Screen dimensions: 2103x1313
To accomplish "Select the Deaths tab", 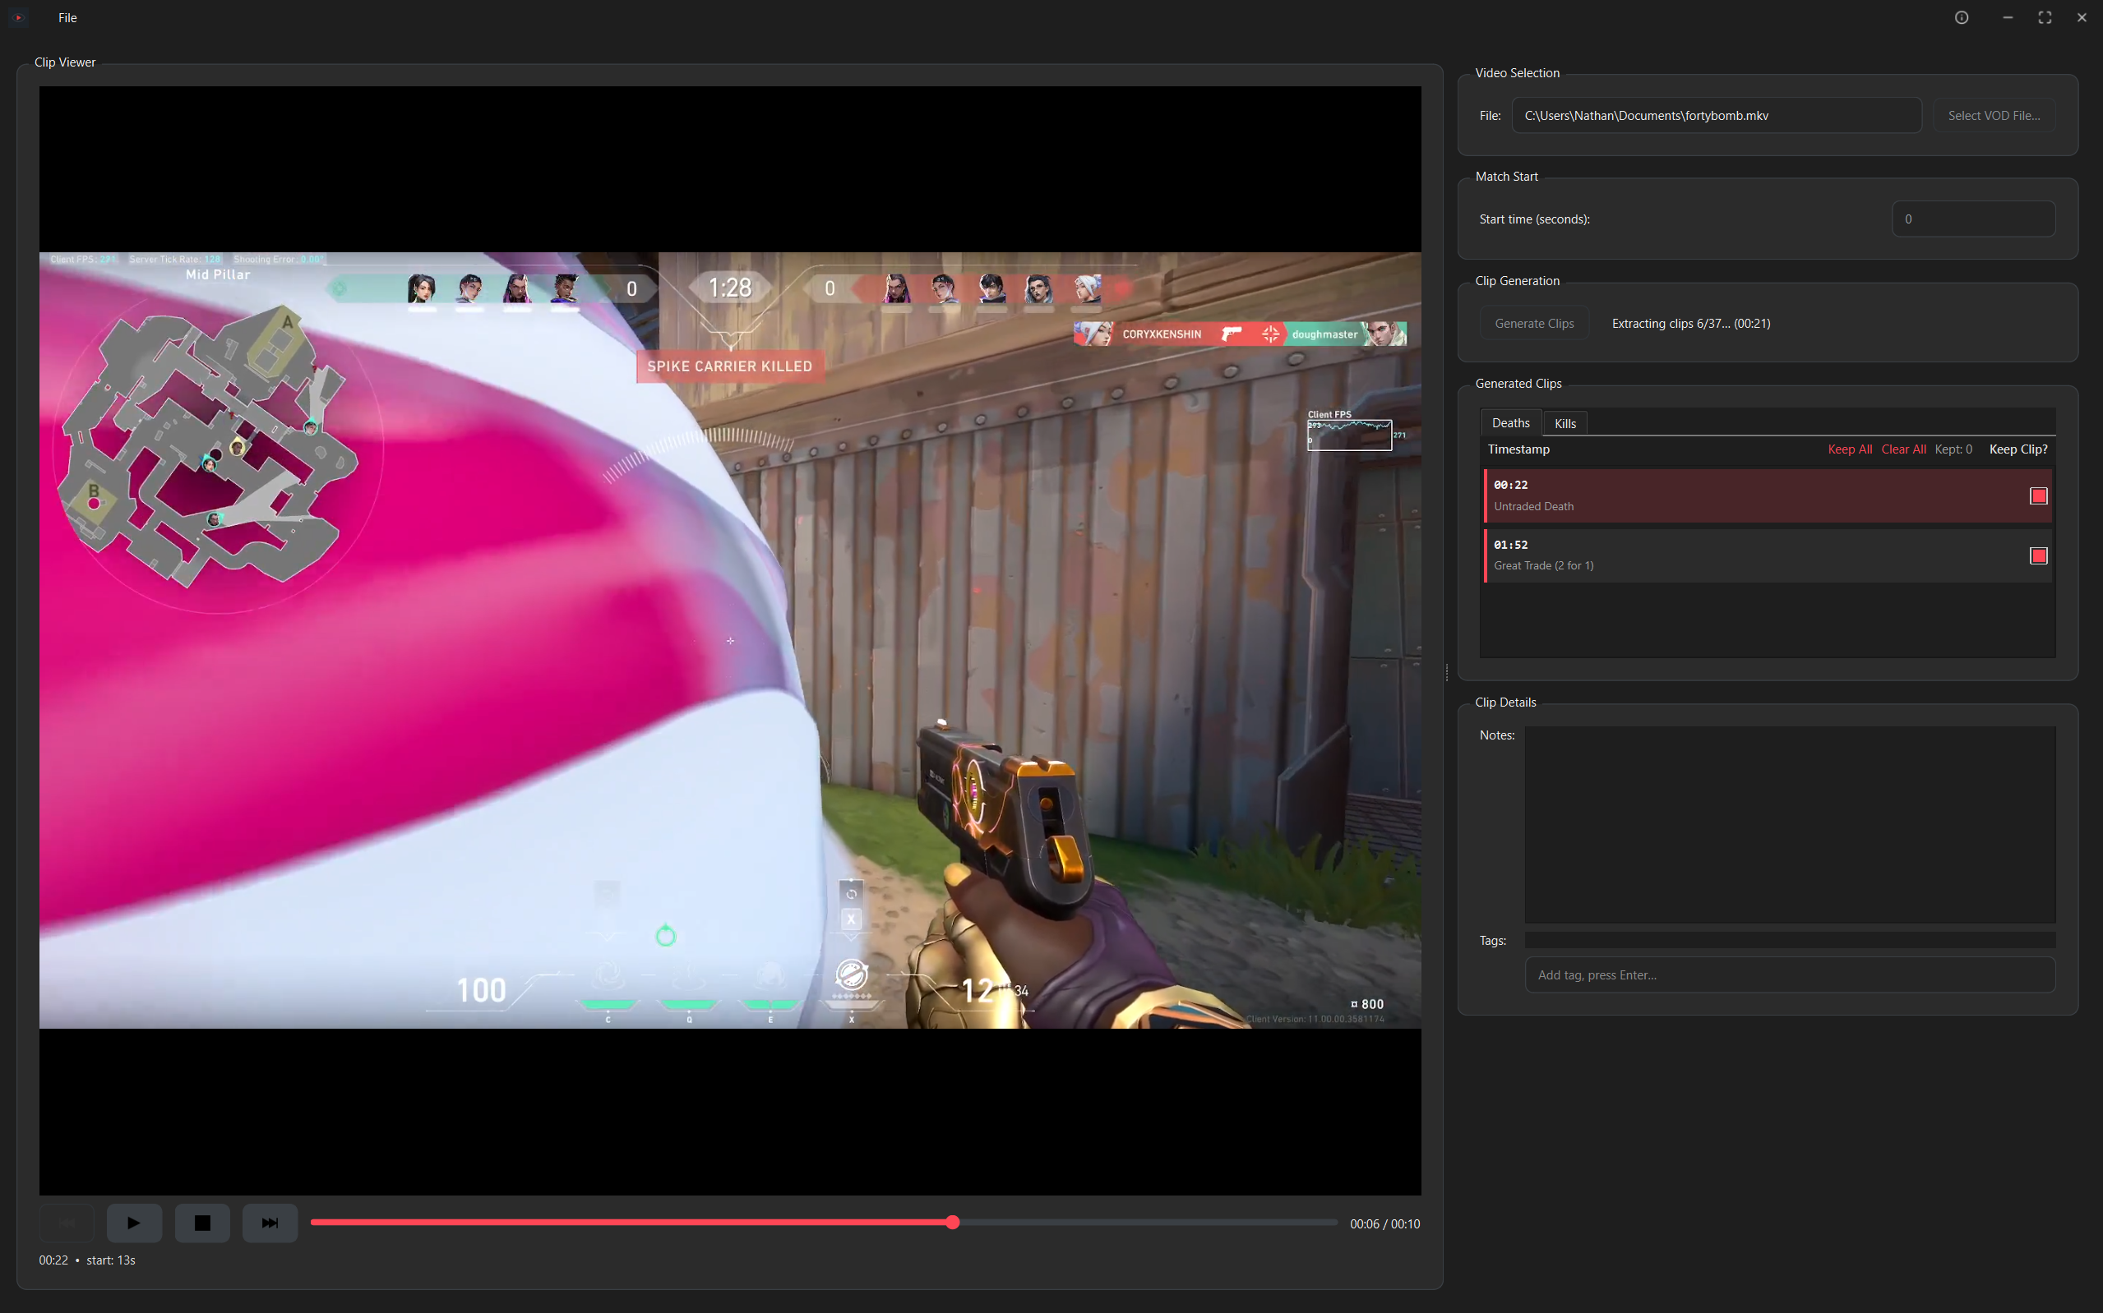I will tap(1510, 423).
